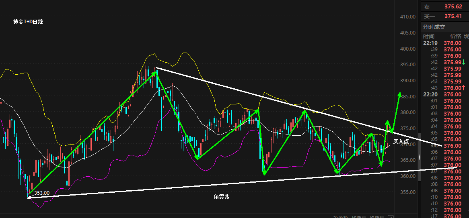Close the indicator pane with the X icon
The image size is (469, 218).
pyautogui.click(x=391, y=217)
